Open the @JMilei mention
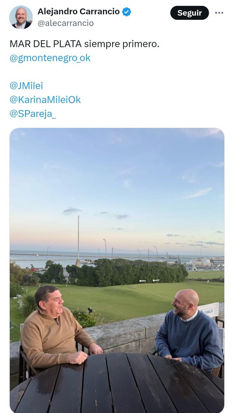Viewport: 234px width, 413px height. (x=26, y=86)
